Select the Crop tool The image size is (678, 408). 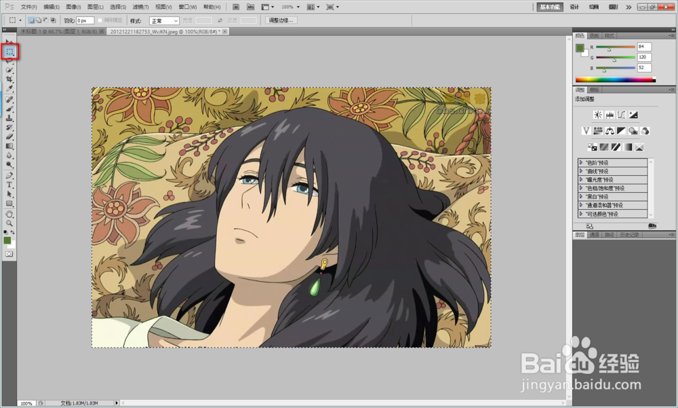point(9,79)
